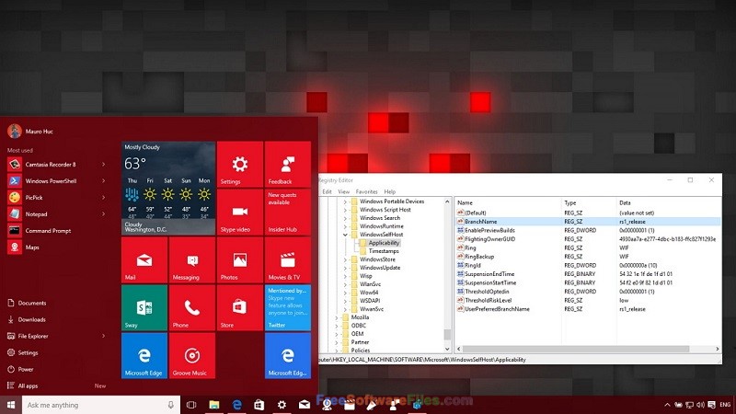
Task: Open the Phone tile
Action: tap(192, 308)
